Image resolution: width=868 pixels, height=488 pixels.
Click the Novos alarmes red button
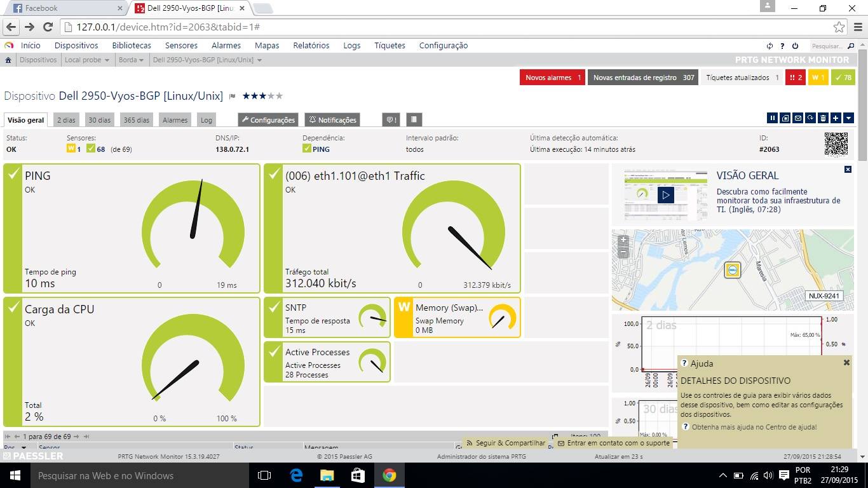point(553,78)
